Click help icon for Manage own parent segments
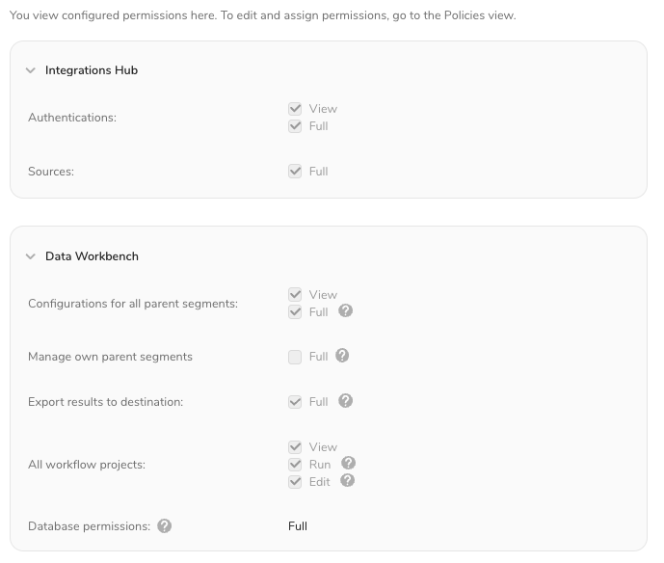Screen dimensions: 664x563 [342, 356]
